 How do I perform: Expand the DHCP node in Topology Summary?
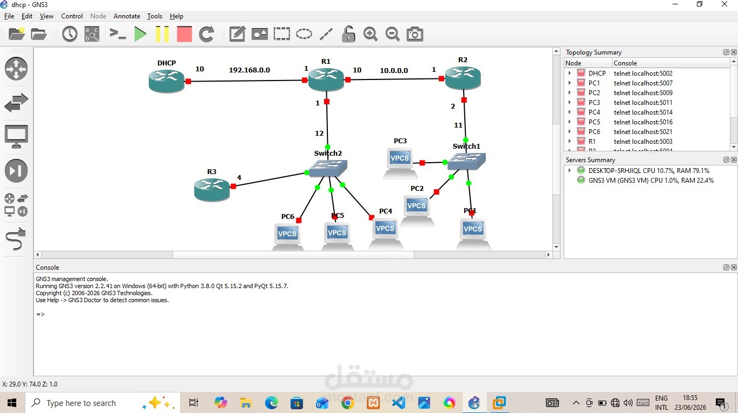tap(570, 73)
